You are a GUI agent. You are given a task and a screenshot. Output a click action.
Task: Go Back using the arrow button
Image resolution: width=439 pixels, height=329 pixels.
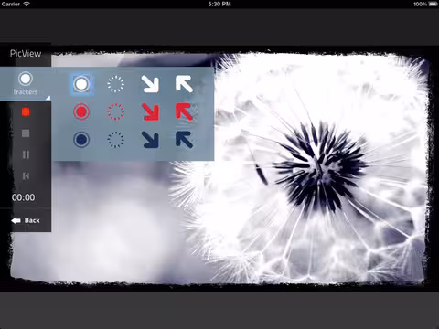tap(26, 220)
